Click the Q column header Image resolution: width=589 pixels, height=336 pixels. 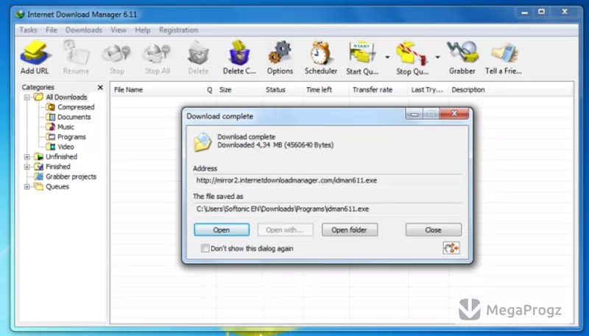[210, 90]
